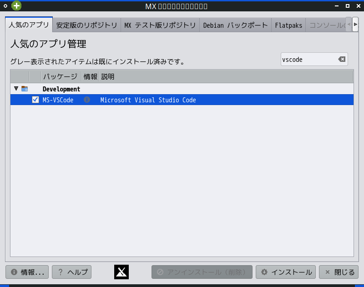
Task: Click the Microsoft Visual Studio Code description
Action: [148, 100]
